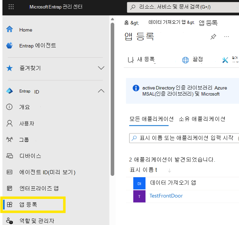Click the 앱 등록 grid icon

pos(10,204)
